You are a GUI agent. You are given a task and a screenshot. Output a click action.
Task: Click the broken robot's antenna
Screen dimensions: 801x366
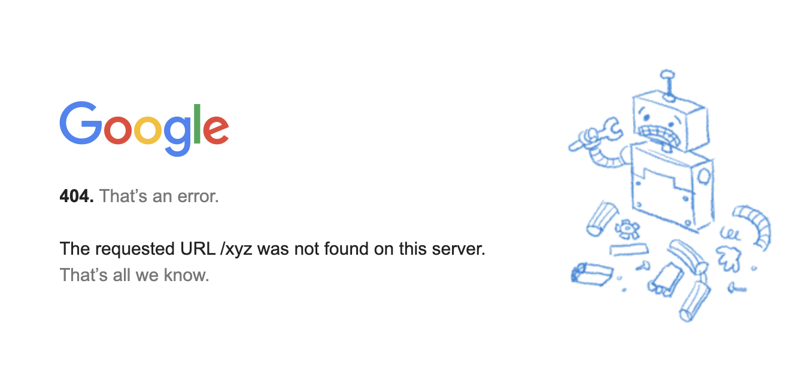point(667,83)
